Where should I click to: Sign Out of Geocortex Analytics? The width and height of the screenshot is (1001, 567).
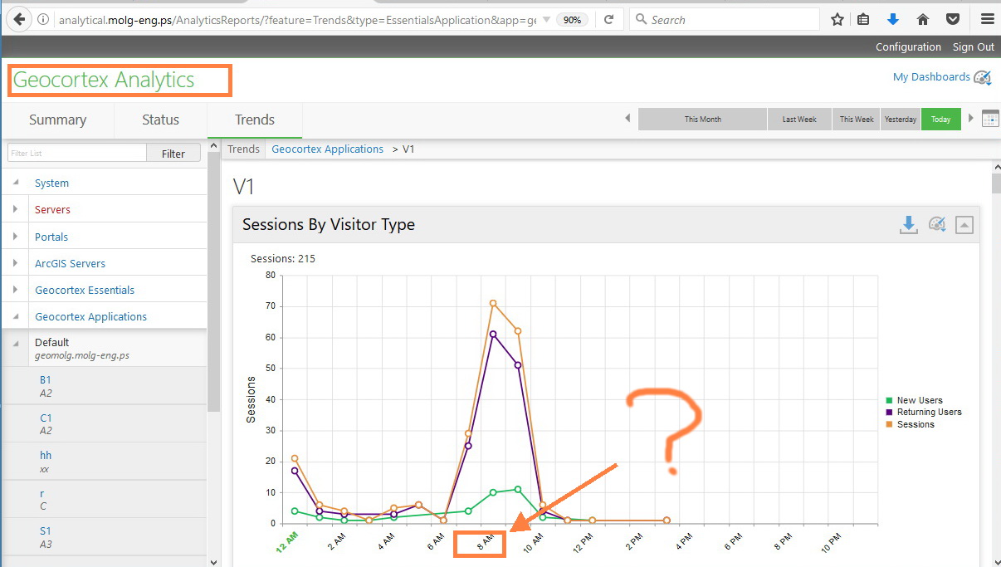point(973,47)
